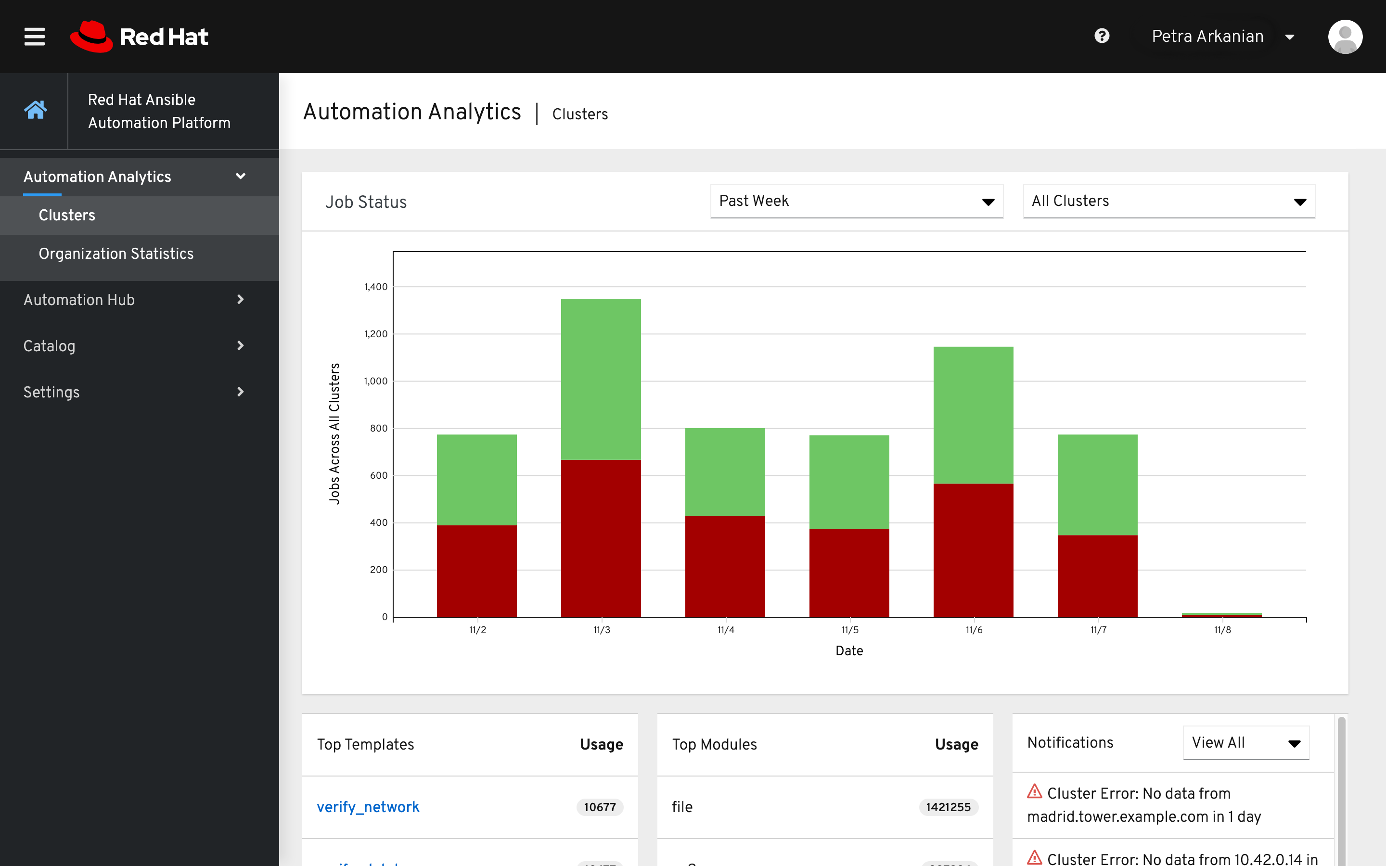Screen dimensions: 1386x866
Task: Click the Notifications panel scrollbar
Action: 1341,790
